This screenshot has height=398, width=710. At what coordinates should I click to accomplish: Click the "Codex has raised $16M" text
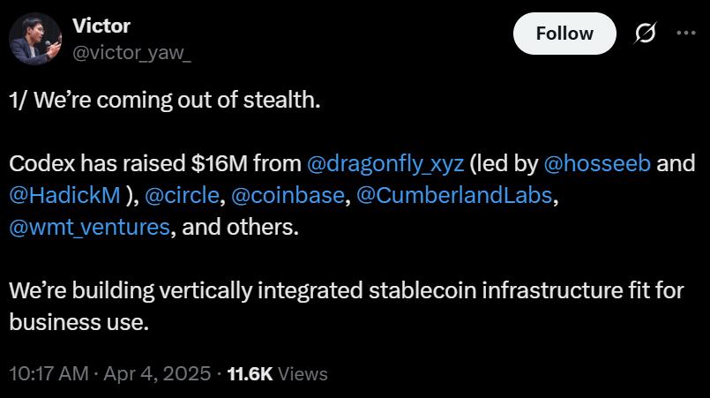(x=126, y=163)
